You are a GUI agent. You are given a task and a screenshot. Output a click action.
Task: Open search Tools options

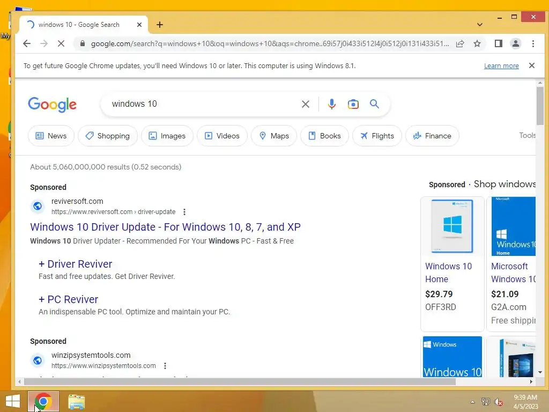coord(528,135)
